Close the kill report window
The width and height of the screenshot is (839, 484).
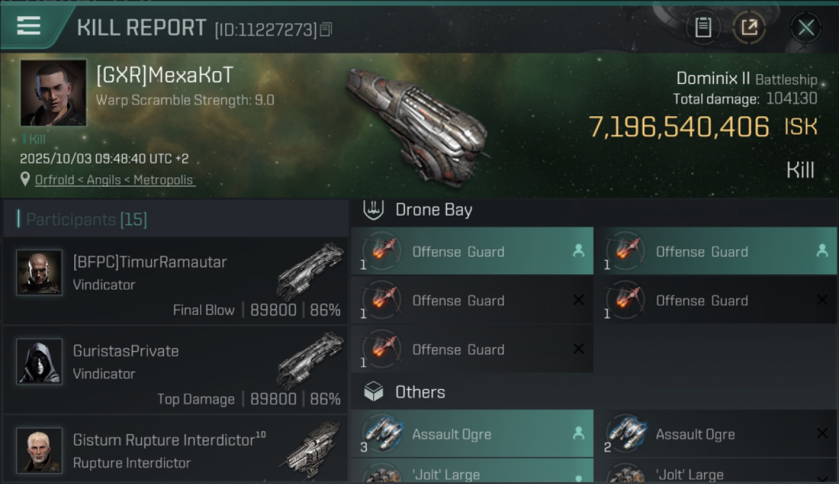(x=805, y=27)
